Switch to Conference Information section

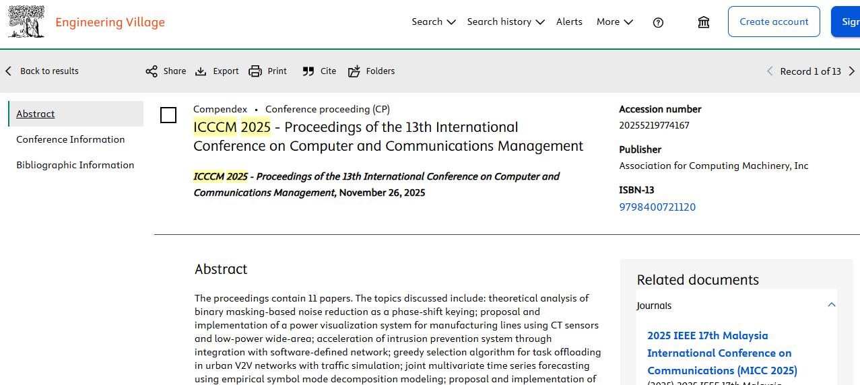[71, 139]
